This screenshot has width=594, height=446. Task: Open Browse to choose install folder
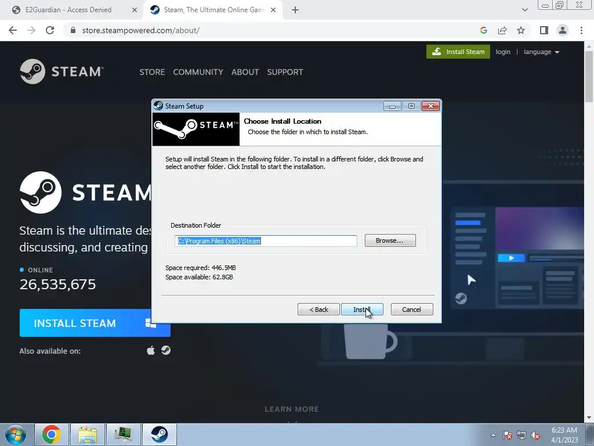tap(390, 240)
